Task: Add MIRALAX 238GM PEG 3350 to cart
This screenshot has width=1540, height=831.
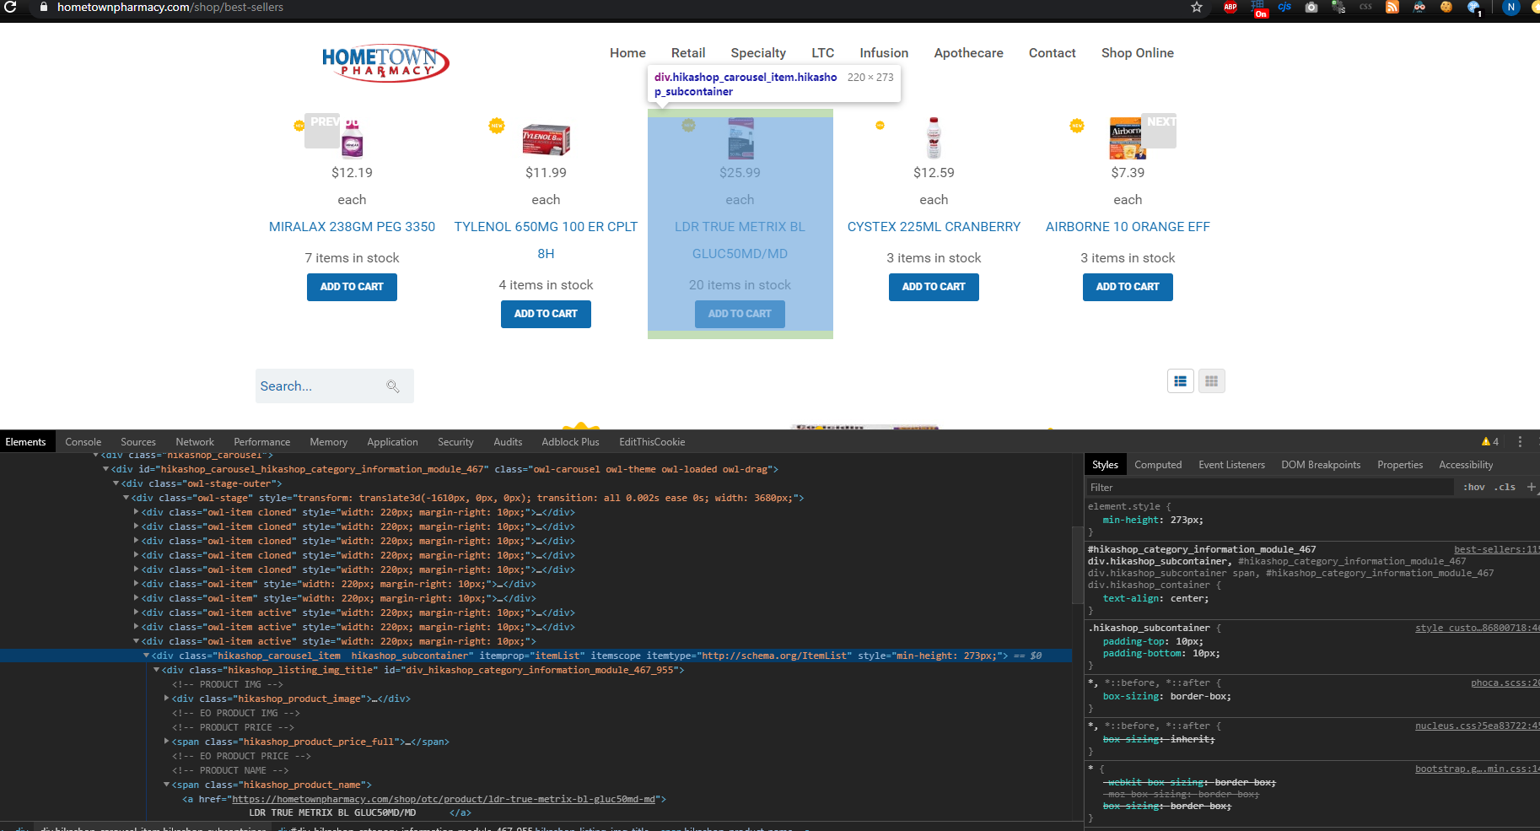Action: pos(352,287)
